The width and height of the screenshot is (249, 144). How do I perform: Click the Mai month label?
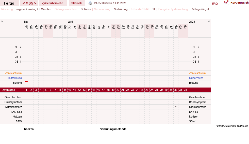pyautogui.click(x=26, y=22)
